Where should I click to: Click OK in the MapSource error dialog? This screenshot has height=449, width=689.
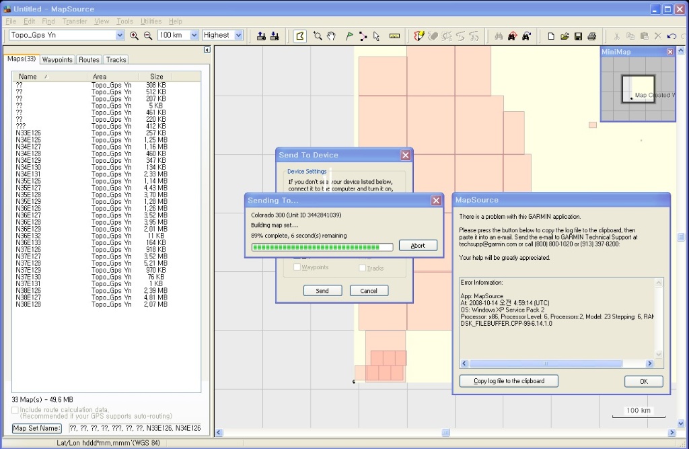[644, 381]
